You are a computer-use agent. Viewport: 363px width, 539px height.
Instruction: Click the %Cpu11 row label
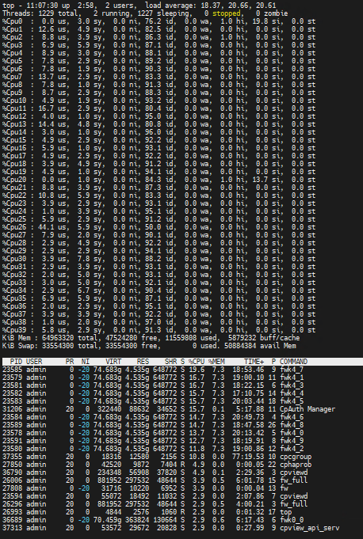(14, 108)
